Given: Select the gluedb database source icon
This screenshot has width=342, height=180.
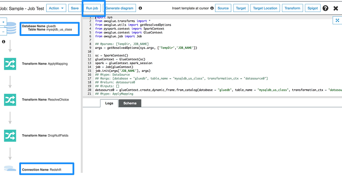Looking at the screenshot, I should pyautogui.click(x=11, y=28).
